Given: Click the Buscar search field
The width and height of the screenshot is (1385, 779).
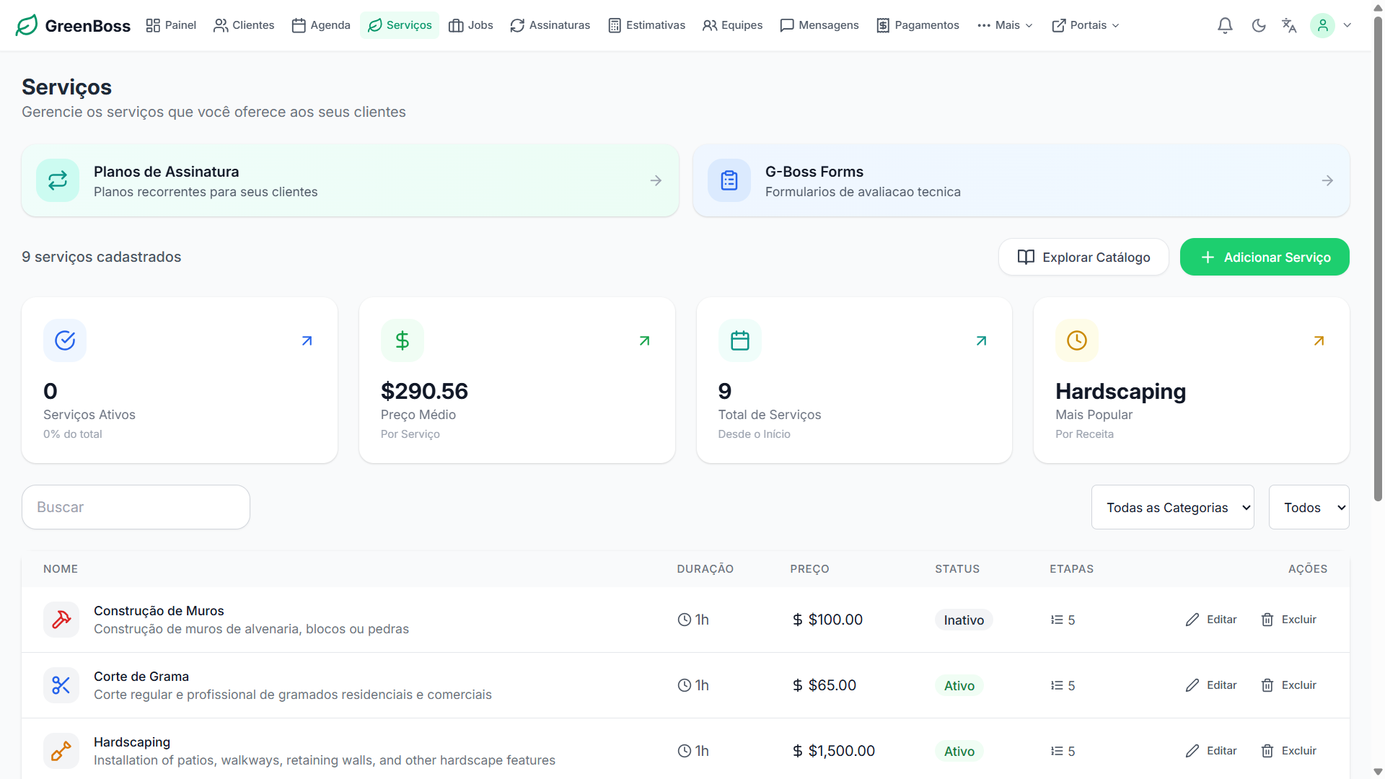Looking at the screenshot, I should 136,507.
